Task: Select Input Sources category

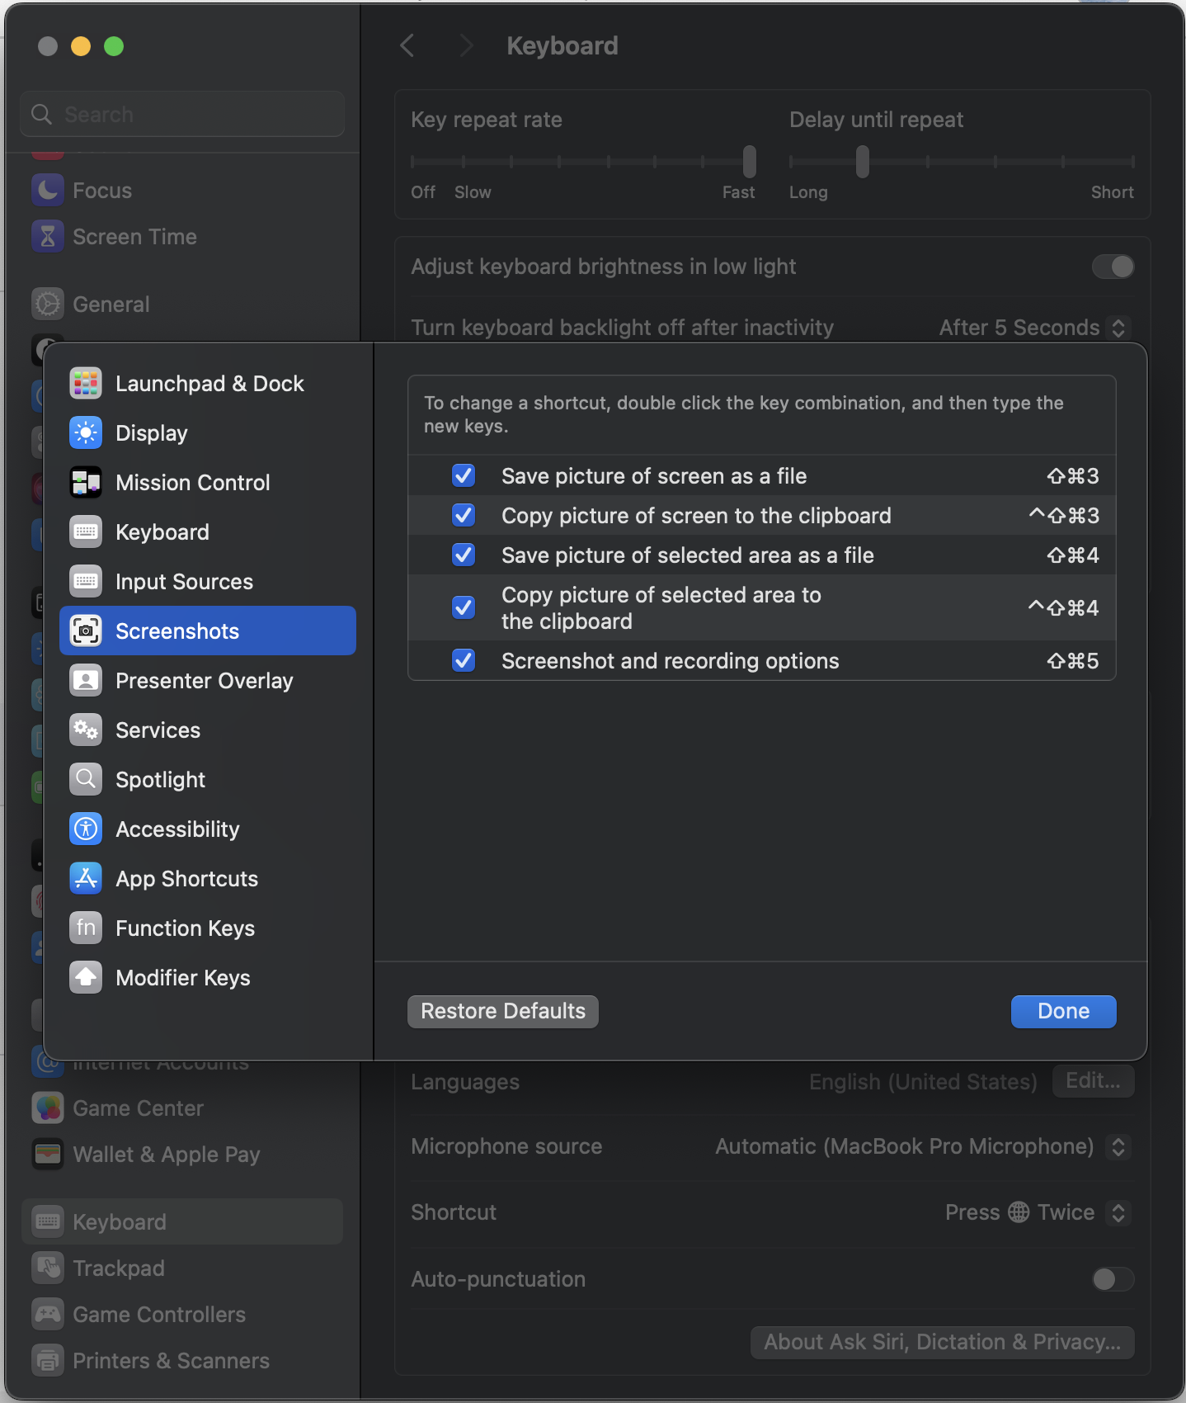Action: [184, 582]
